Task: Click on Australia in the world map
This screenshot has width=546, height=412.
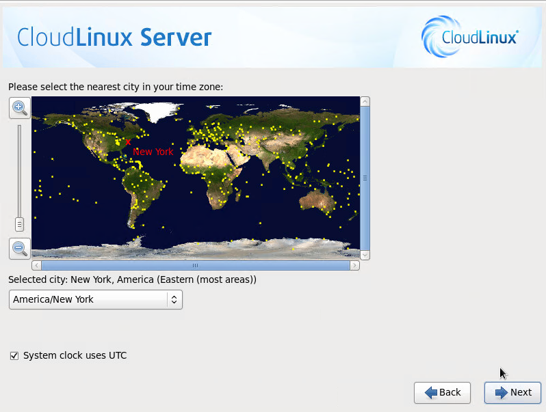Action: click(x=318, y=200)
